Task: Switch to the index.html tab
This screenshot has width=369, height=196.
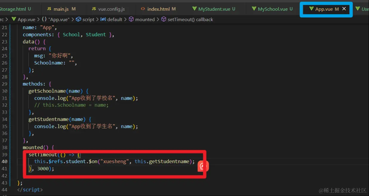Action: (158, 9)
